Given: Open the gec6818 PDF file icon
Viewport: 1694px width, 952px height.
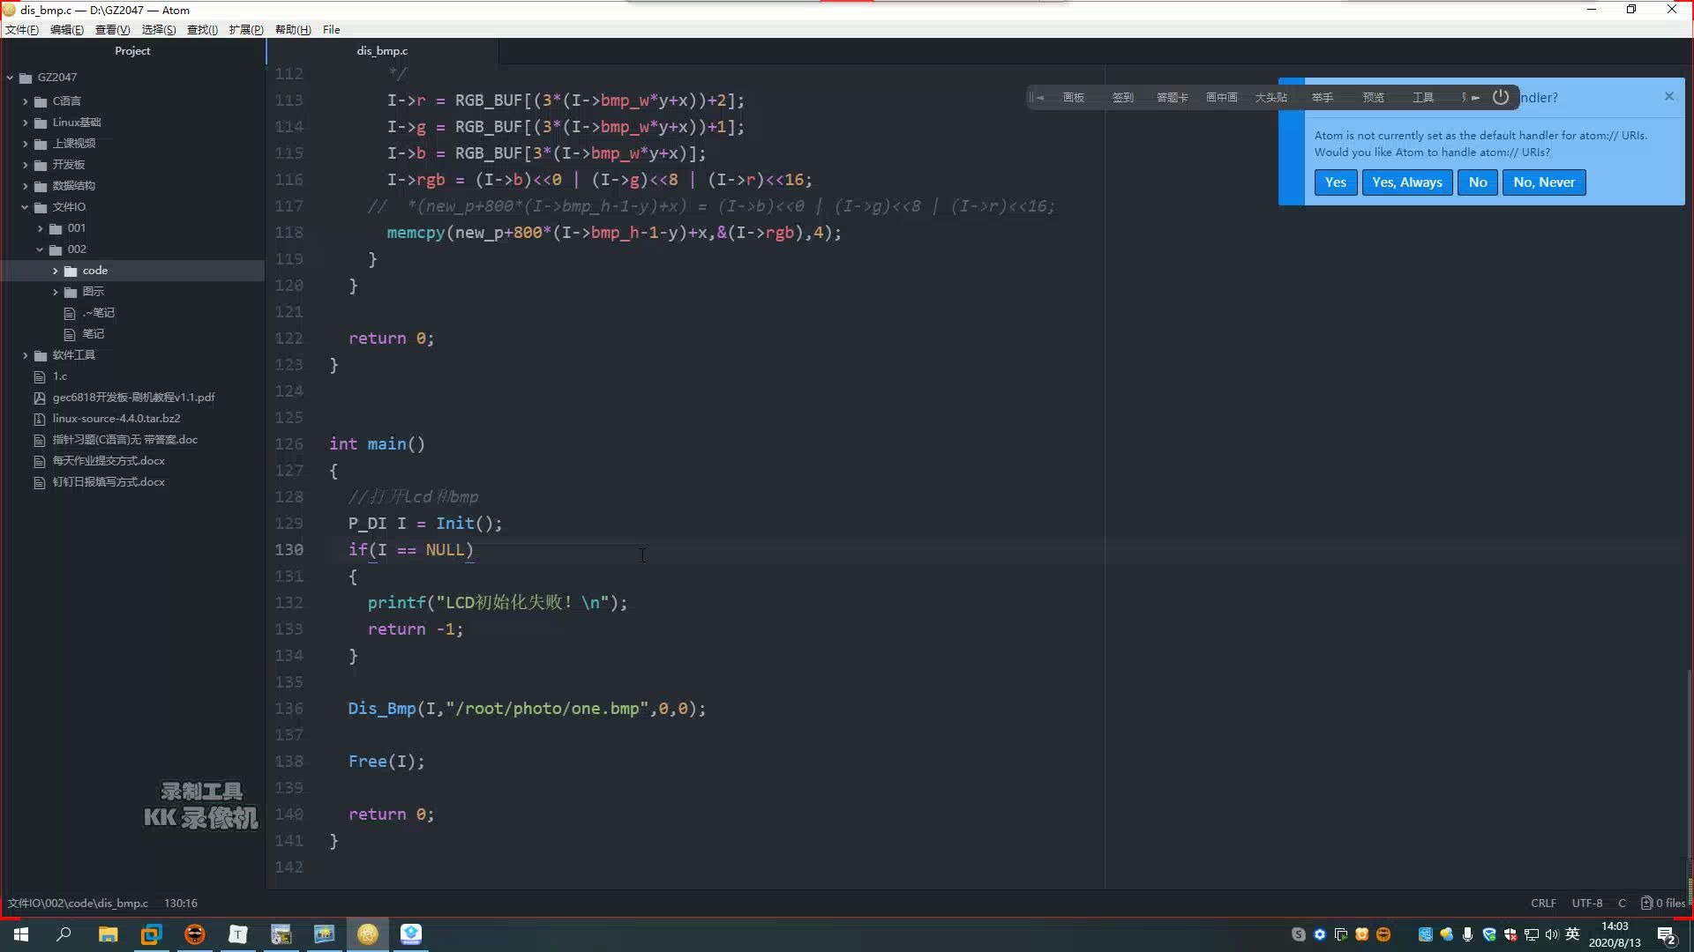Looking at the screenshot, I should point(40,398).
